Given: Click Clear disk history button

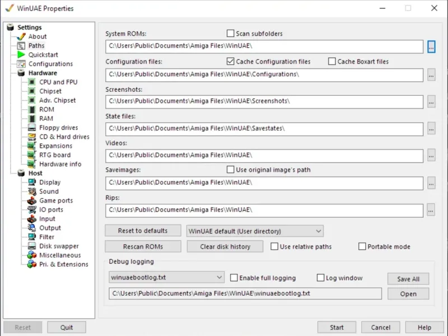Looking at the screenshot, I should [x=225, y=246].
